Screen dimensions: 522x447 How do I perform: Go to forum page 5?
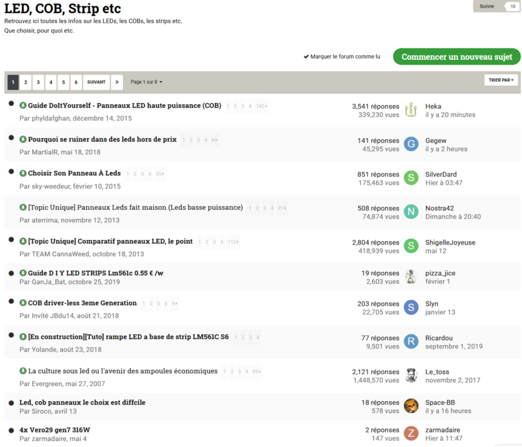pos(64,82)
